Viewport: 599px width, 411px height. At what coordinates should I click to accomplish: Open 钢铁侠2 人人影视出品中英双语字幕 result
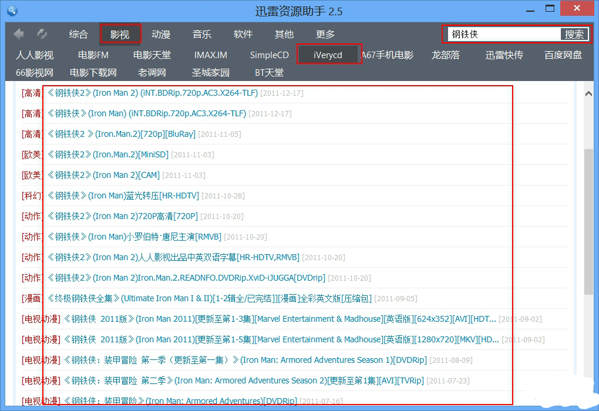pyautogui.click(x=173, y=258)
